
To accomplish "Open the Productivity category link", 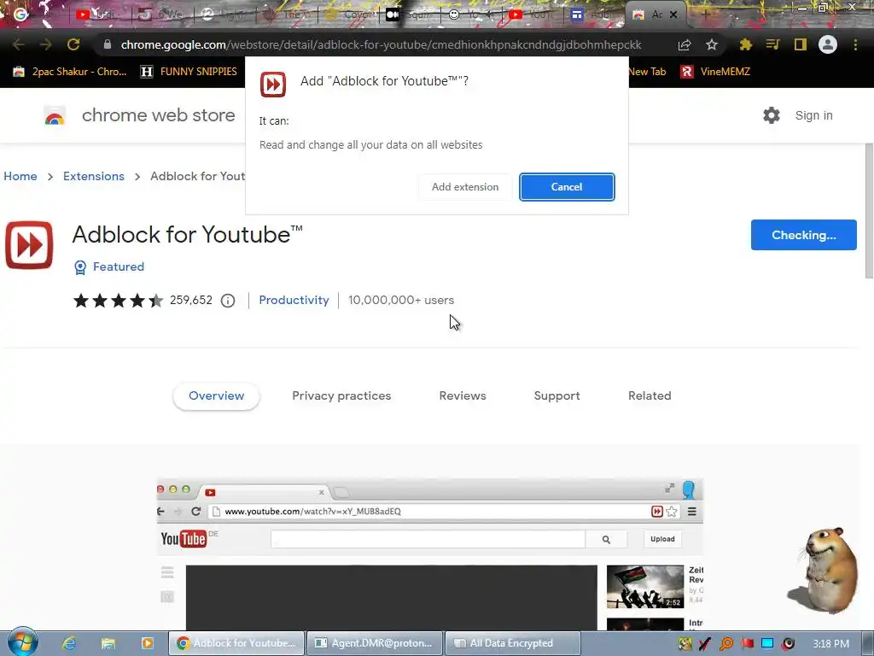I will tap(294, 300).
